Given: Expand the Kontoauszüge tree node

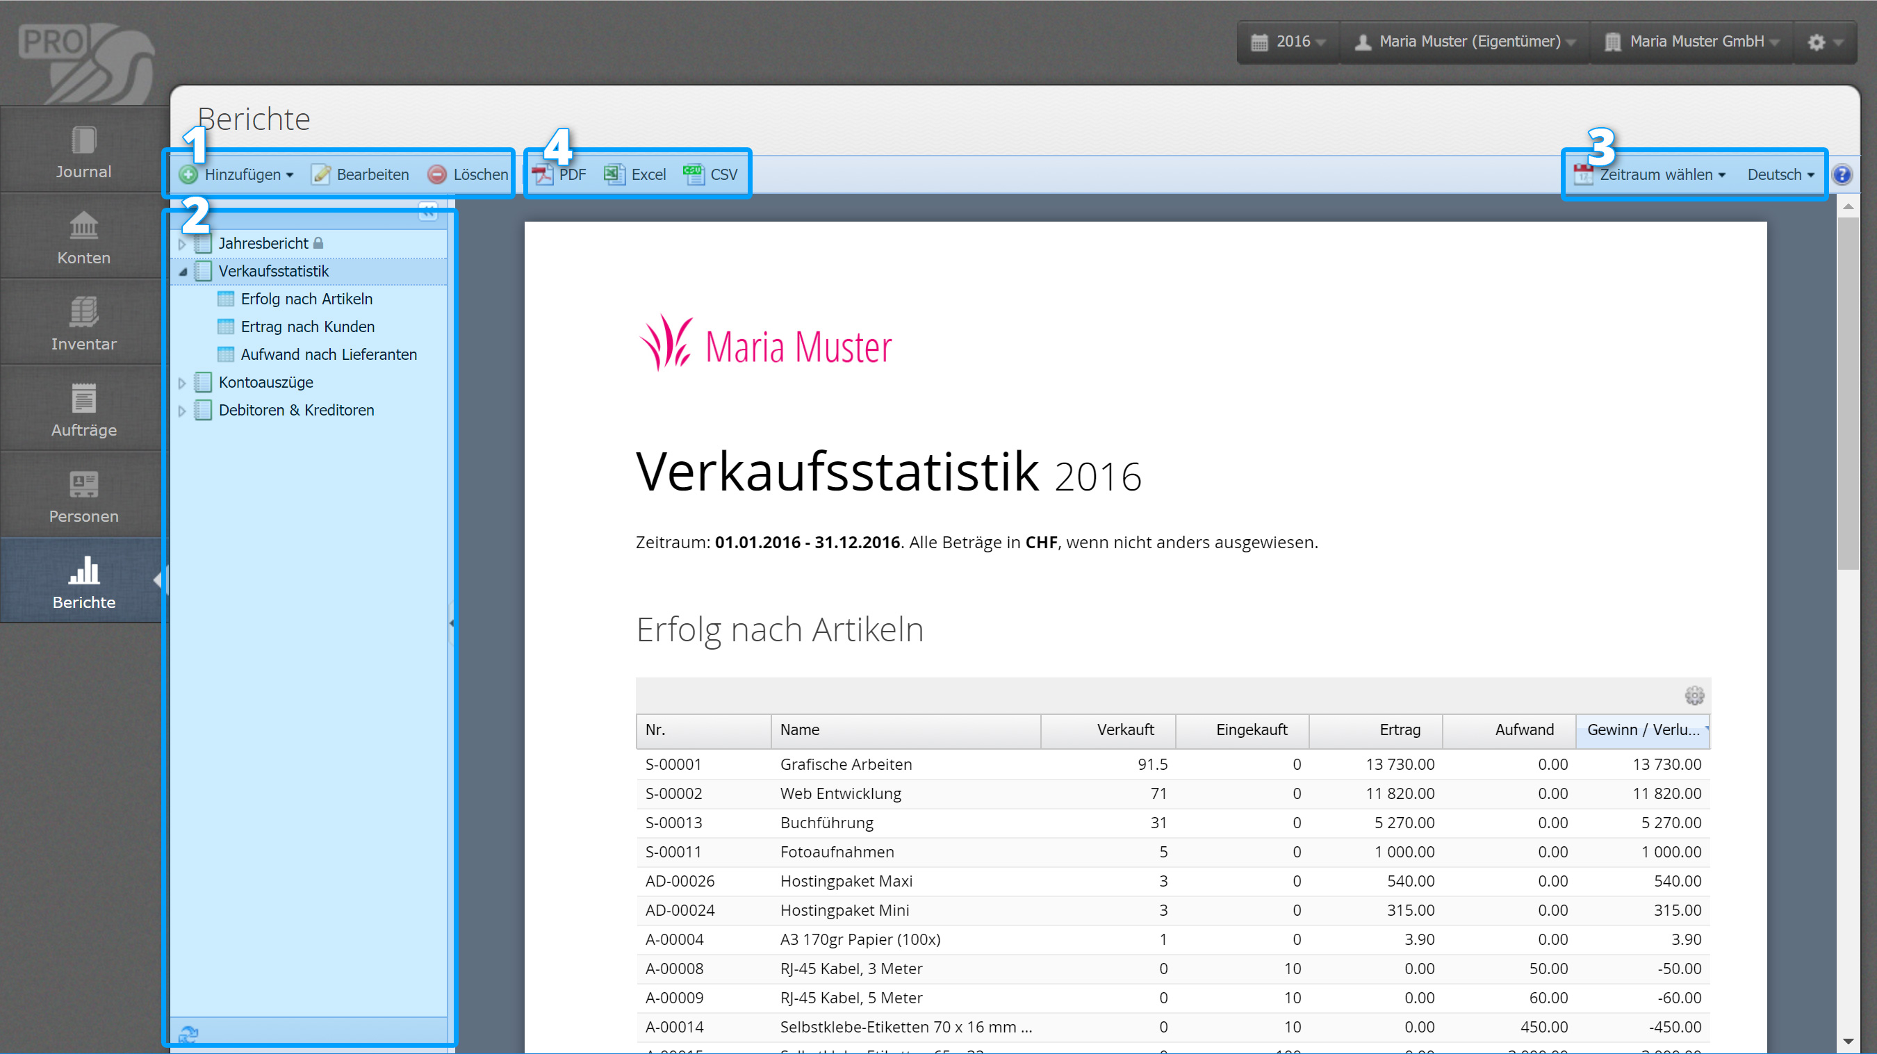Looking at the screenshot, I should click(182, 383).
